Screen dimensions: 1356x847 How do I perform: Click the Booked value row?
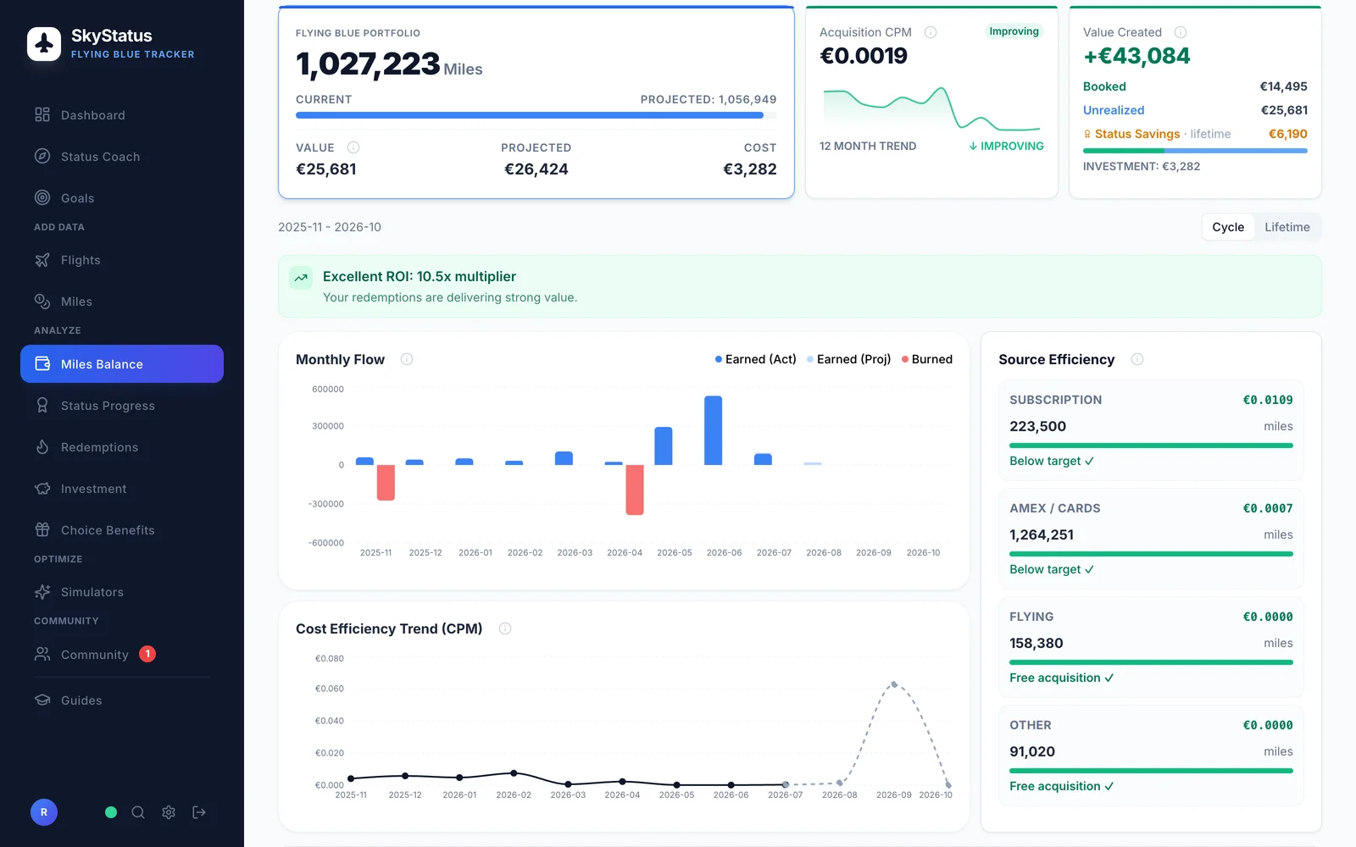tap(1195, 86)
